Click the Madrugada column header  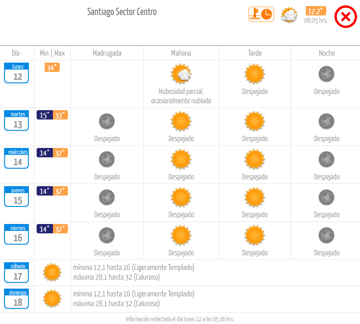(107, 53)
